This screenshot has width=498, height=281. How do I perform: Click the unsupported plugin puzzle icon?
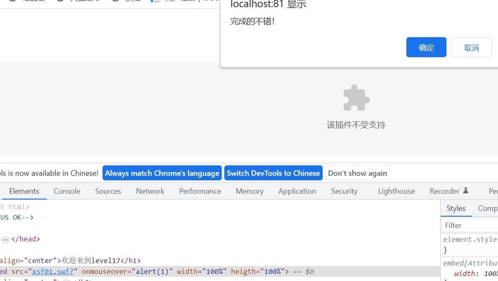coord(357,98)
